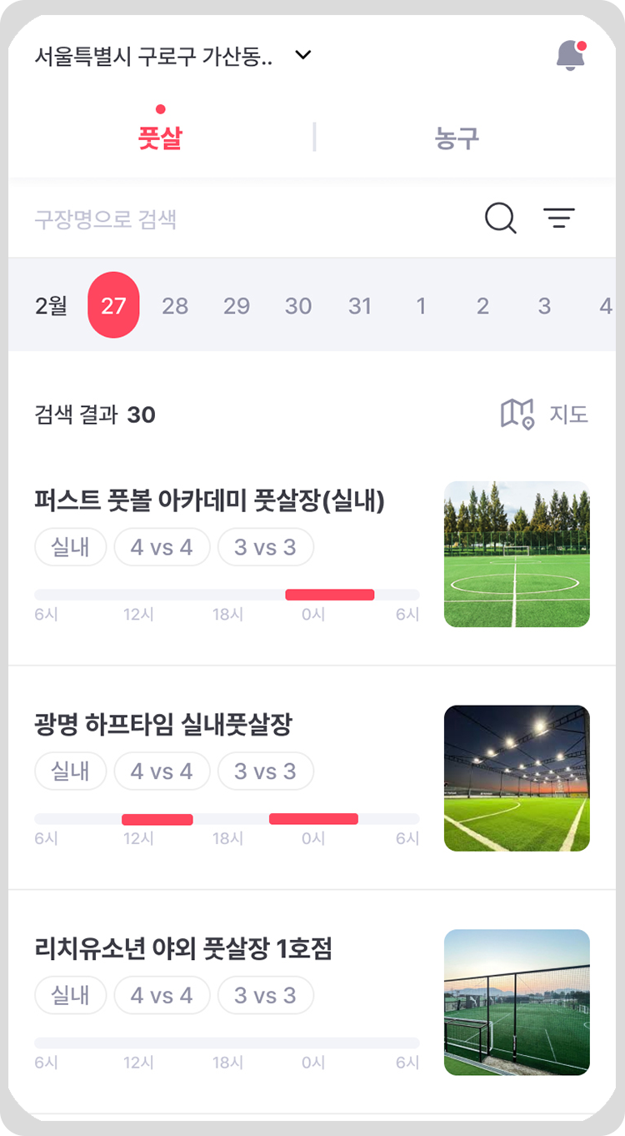Click 리치유소년 야외 풋살장 thumbnail image
This screenshot has width=625, height=1136.
click(517, 1002)
